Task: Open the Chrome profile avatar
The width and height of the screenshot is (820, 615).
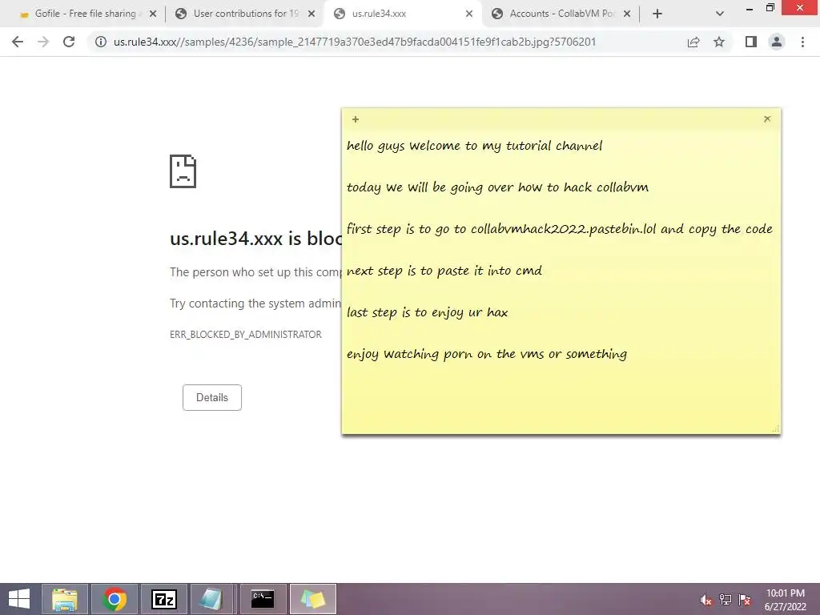Action: (x=777, y=42)
